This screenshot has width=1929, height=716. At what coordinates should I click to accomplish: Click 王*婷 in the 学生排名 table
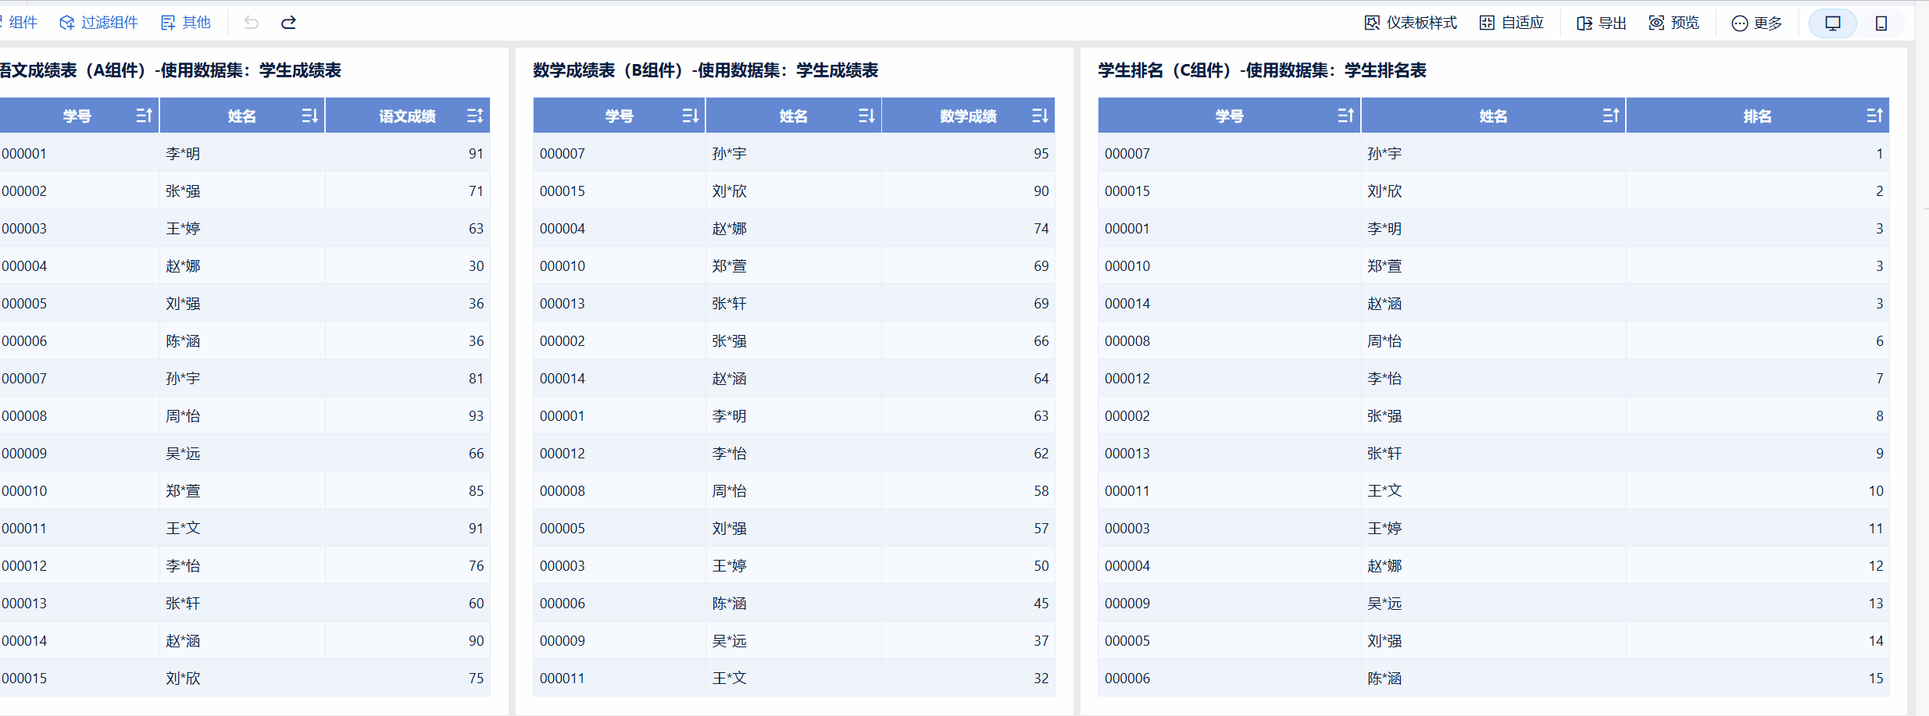(x=1384, y=529)
